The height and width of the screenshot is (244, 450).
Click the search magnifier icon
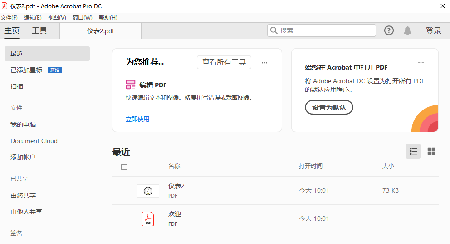274,30
